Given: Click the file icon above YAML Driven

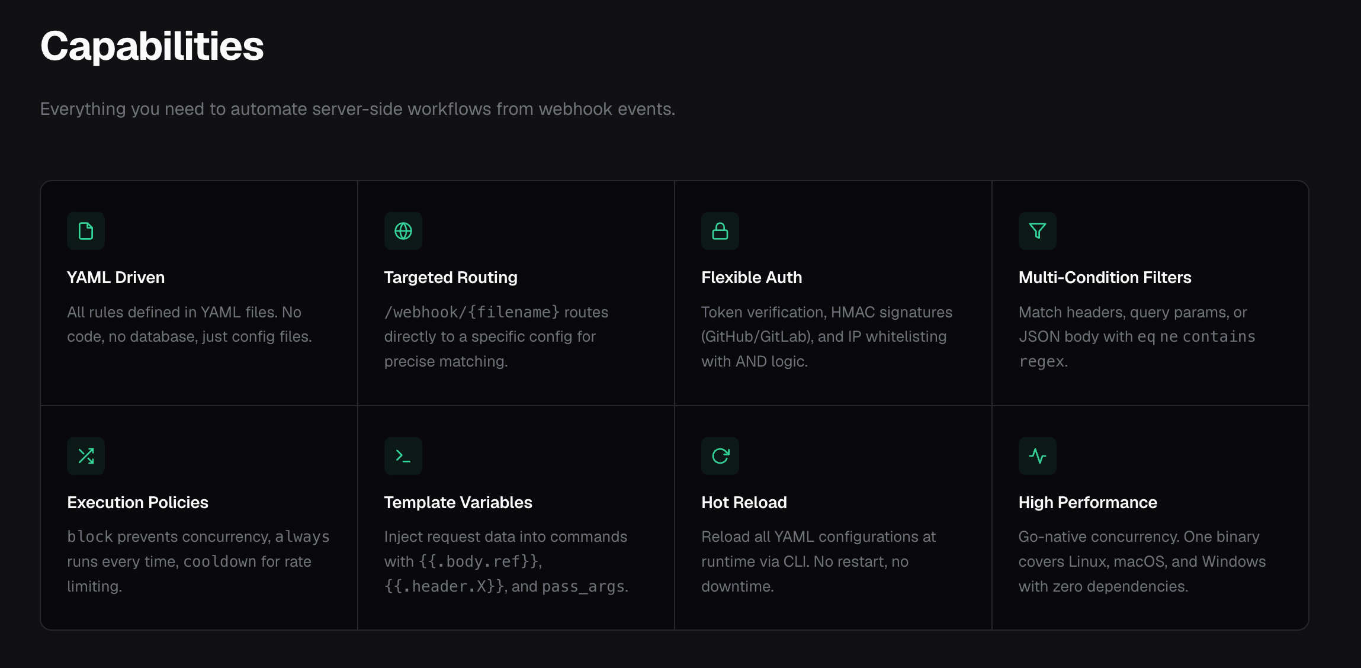Looking at the screenshot, I should [x=86, y=231].
